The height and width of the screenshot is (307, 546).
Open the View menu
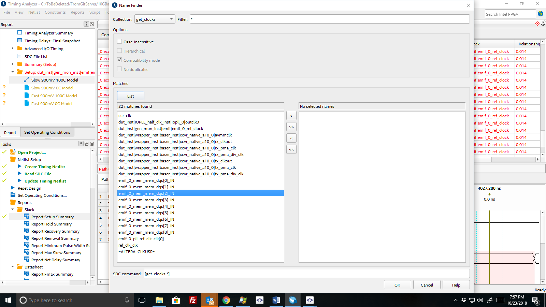pyautogui.click(x=19, y=12)
